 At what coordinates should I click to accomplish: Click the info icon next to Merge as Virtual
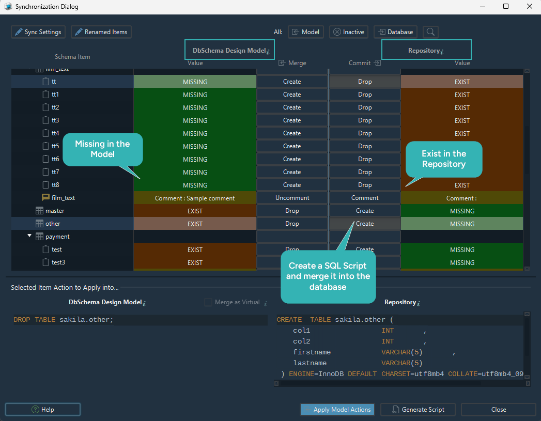click(265, 303)
